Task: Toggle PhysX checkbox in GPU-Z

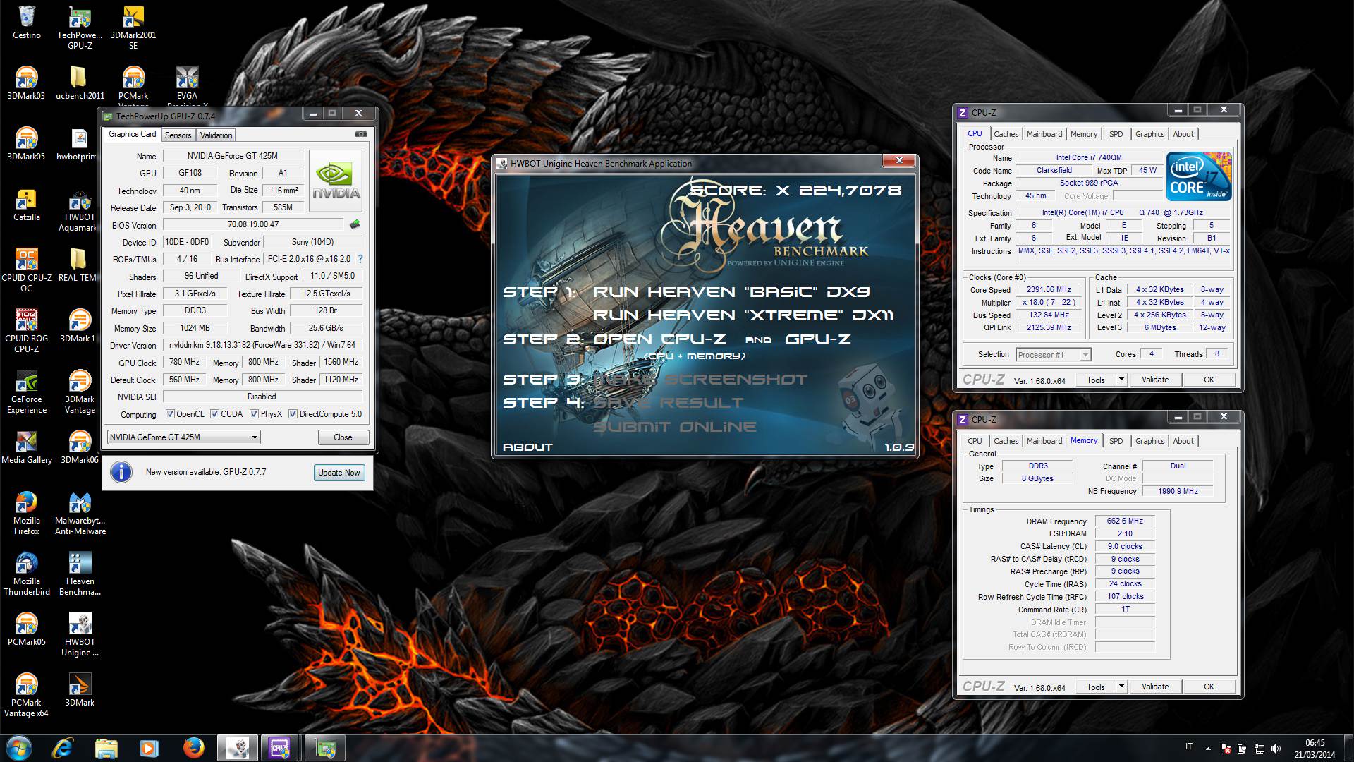Action: [254, 414]
